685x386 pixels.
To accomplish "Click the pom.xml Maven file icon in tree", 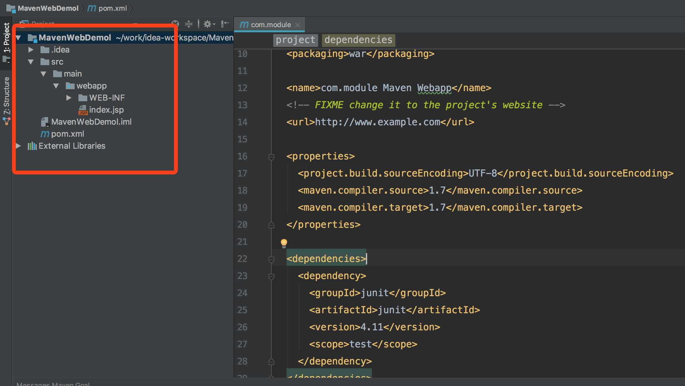I will click(x=45, y=134).
